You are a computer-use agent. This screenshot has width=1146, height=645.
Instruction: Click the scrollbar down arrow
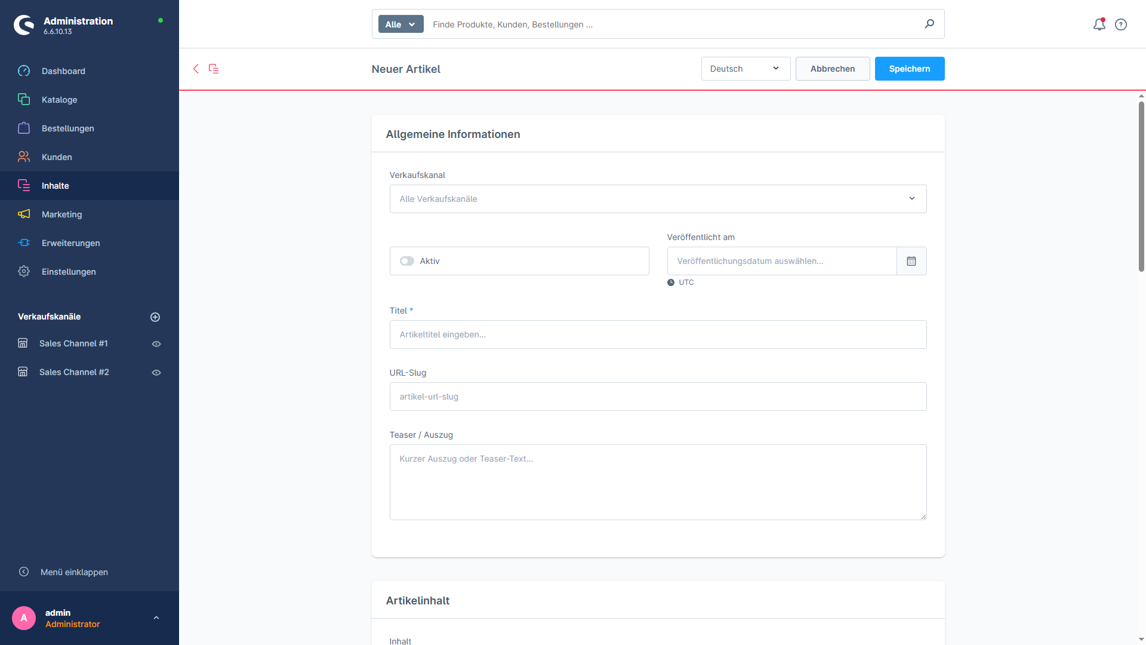(1141, 640)
